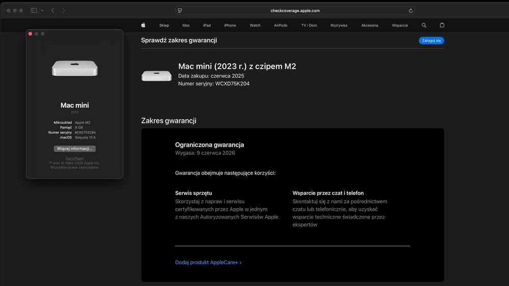This screenshot has width=509, height=286.
Task: Open the Wsparcie menu item
Action: tap(400, 25)
